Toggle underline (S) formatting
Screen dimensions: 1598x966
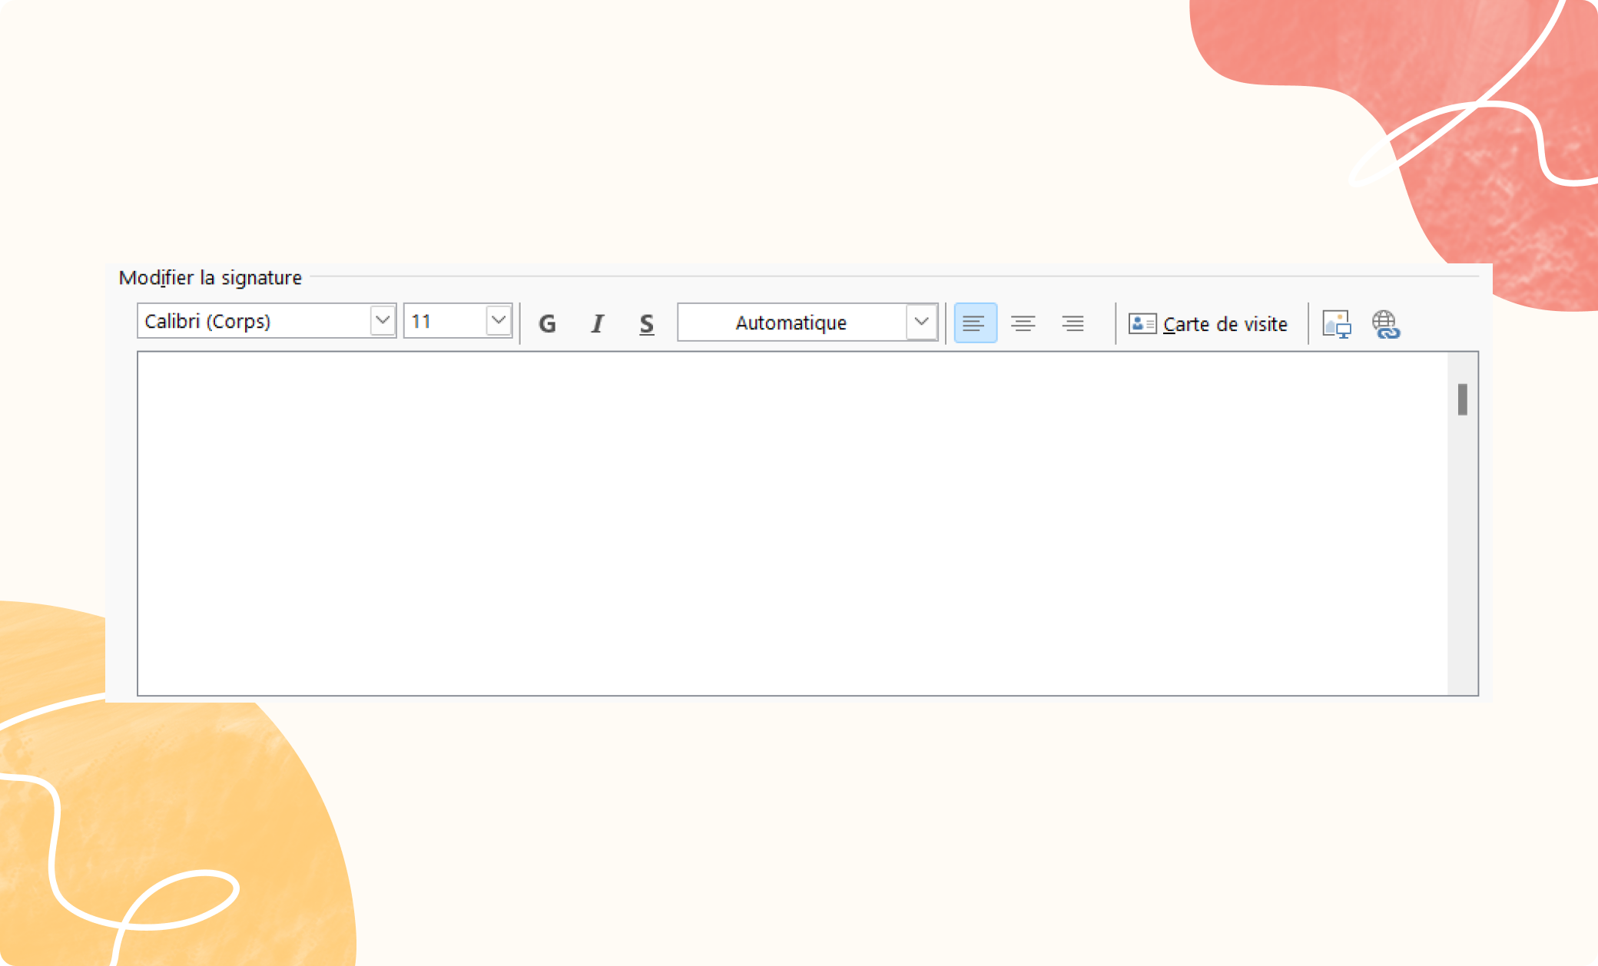[647, 323]
